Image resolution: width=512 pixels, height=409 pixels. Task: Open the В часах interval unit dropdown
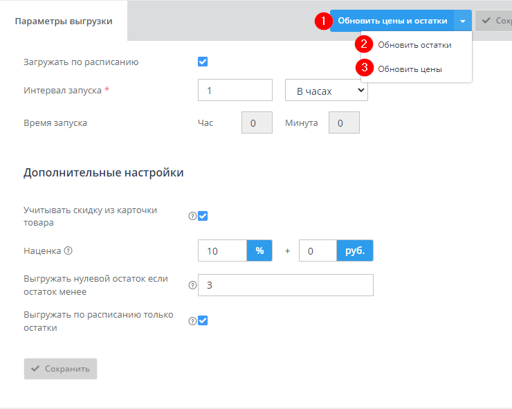click(x=326, y=90)
